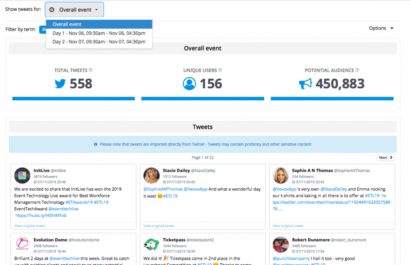Open Evolution Dome avatar
Viewport: 411px width, 265px height.
click(22, 244)
